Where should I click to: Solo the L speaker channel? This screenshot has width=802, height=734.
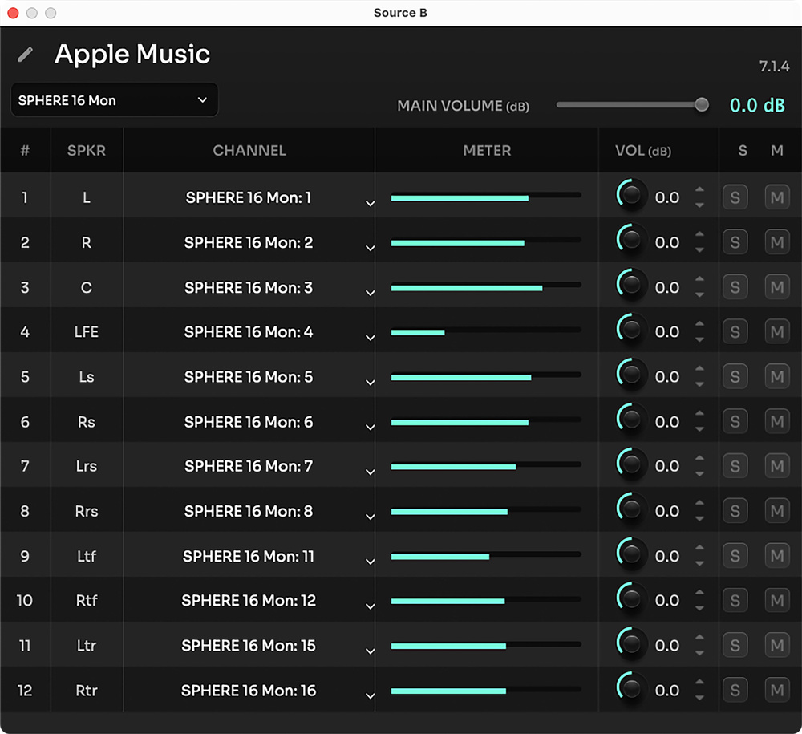(x=735, y=197)
